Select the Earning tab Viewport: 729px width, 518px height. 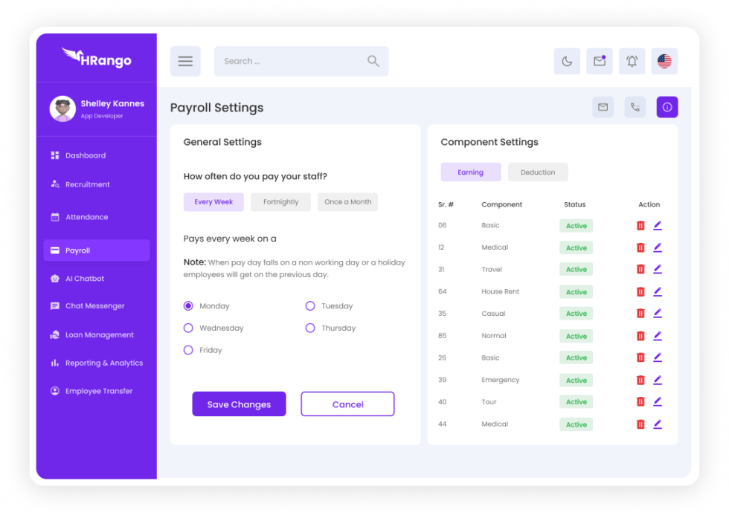470,172
